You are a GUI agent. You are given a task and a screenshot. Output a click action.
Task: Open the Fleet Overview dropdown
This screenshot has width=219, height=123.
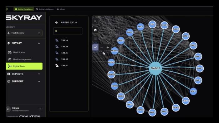pyautogui.click(x=24, y=33)
